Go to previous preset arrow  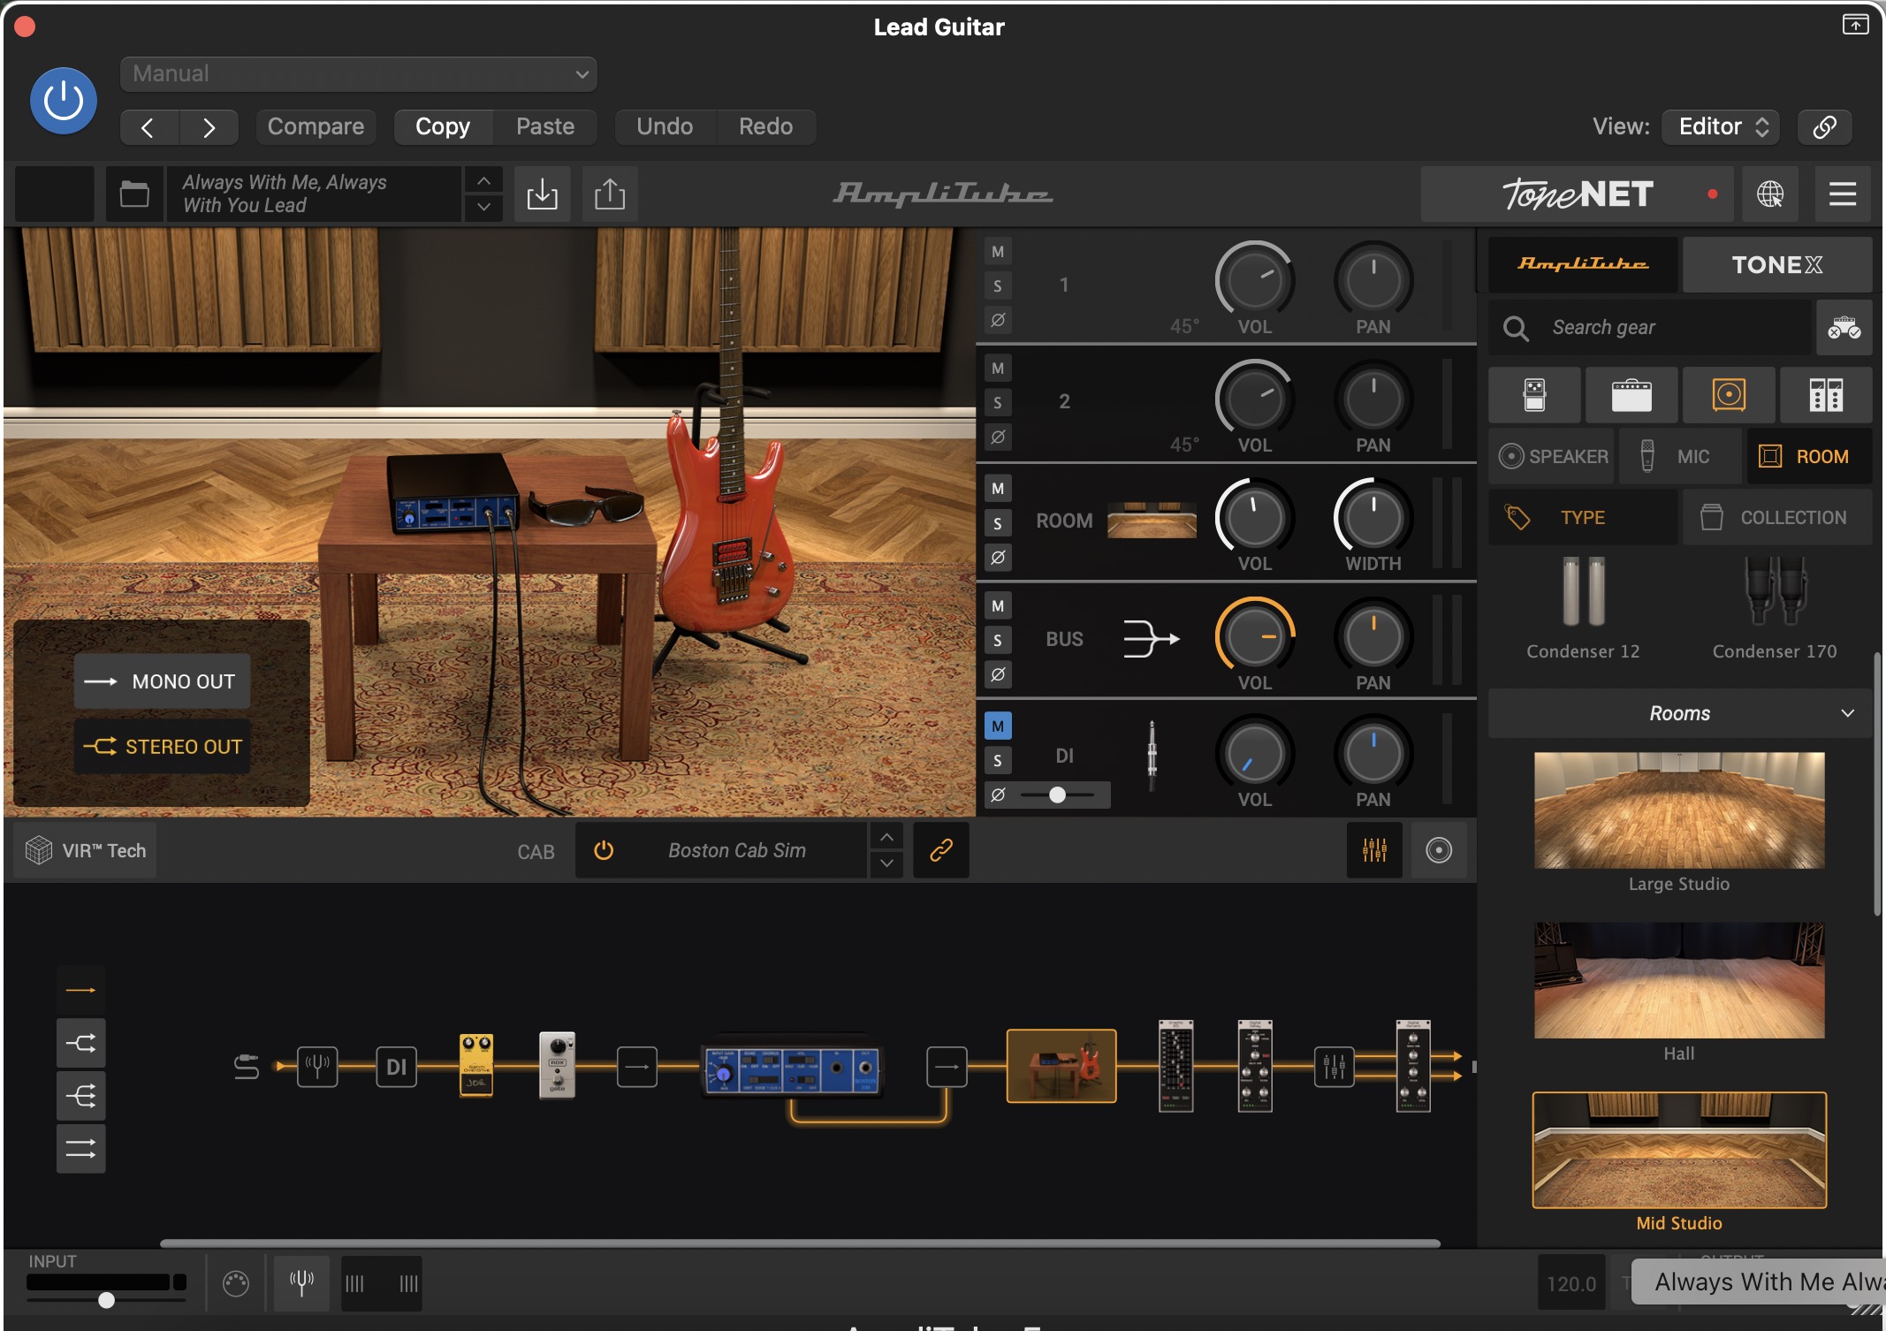click(x=148, y=127)
